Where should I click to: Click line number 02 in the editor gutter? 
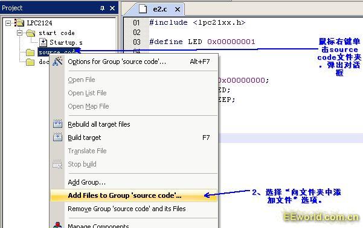pos(137,33)
